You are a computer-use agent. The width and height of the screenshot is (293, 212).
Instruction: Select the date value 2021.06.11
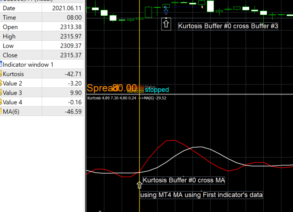(x=67, y=8)
